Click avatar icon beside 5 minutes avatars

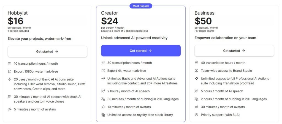click(x=10, y=109)
